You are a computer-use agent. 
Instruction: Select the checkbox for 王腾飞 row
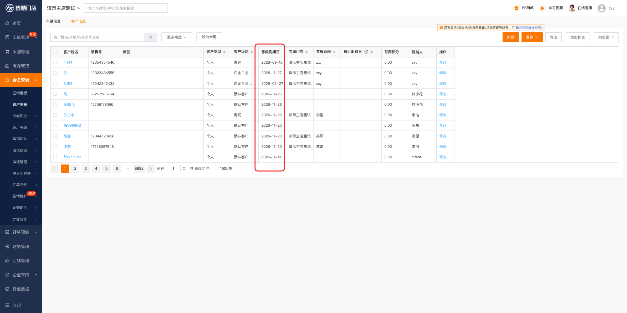click(55, 104)
